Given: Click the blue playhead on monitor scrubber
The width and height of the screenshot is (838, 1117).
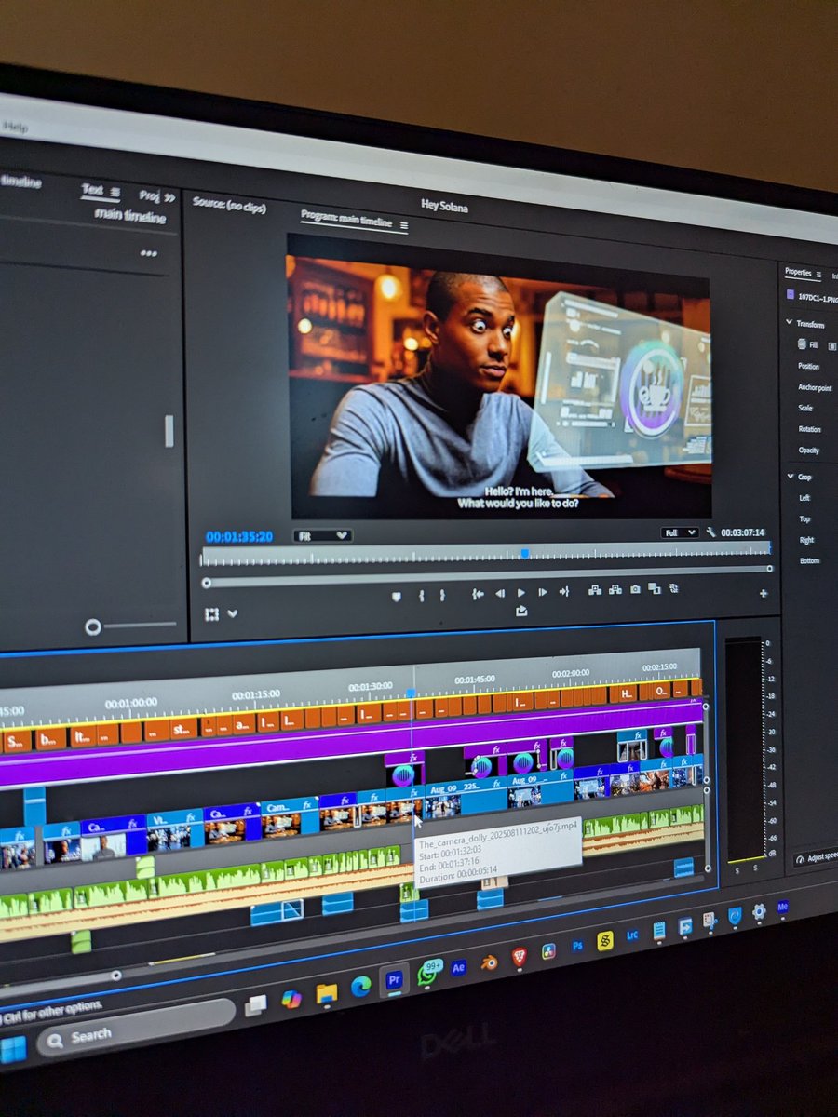Looking at the screenshot, I should [525, 553].
